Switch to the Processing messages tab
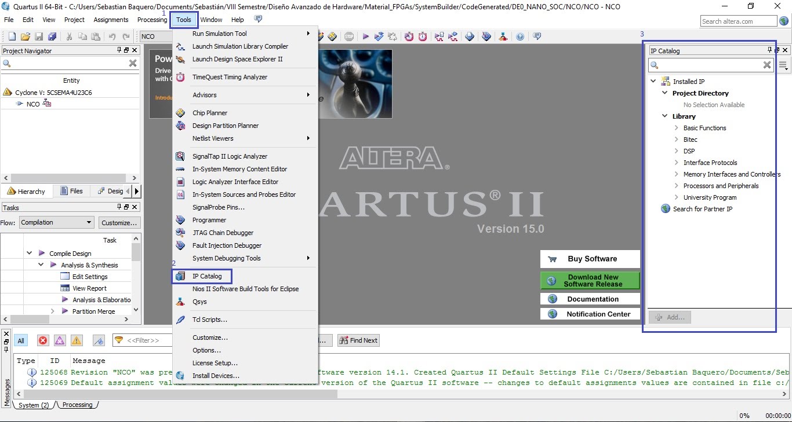792x422 pixels. point(78,405)
